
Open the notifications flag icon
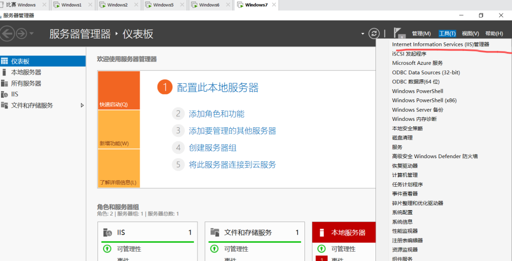pyautogui.click(x=399, y=33)
